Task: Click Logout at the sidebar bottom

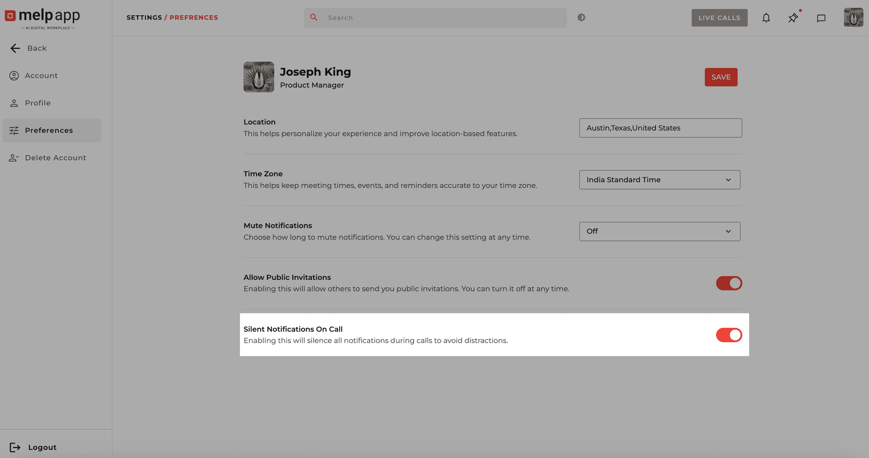Action: (x=42, y=447)
